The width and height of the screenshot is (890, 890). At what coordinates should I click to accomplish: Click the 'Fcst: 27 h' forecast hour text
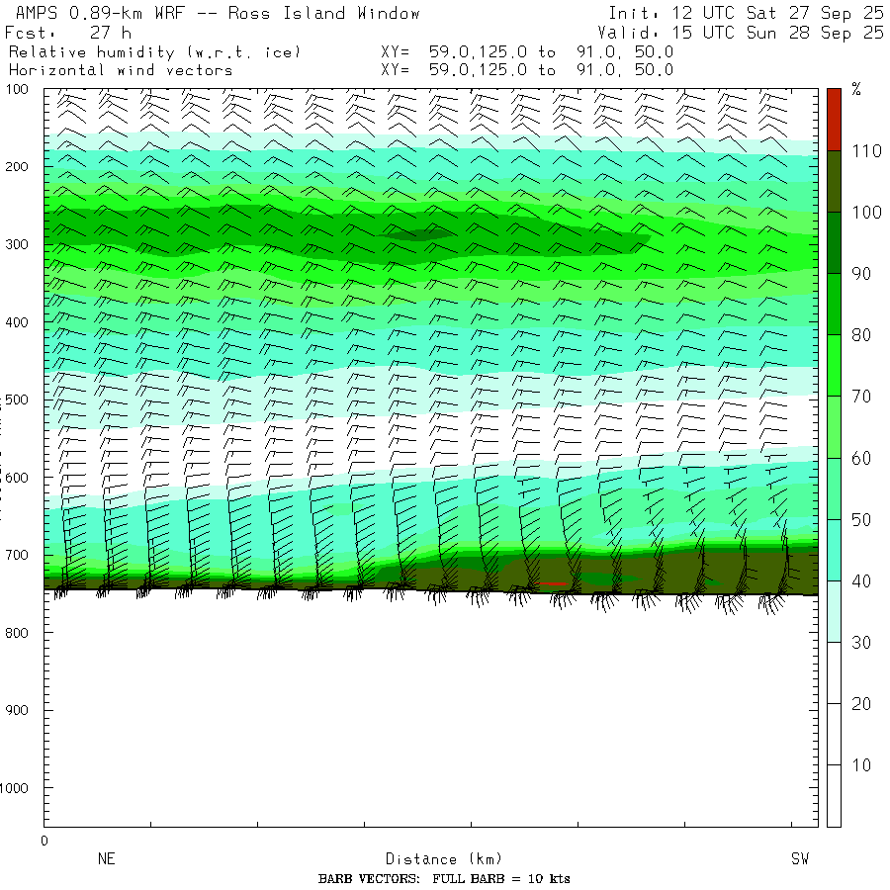(67, 33)
